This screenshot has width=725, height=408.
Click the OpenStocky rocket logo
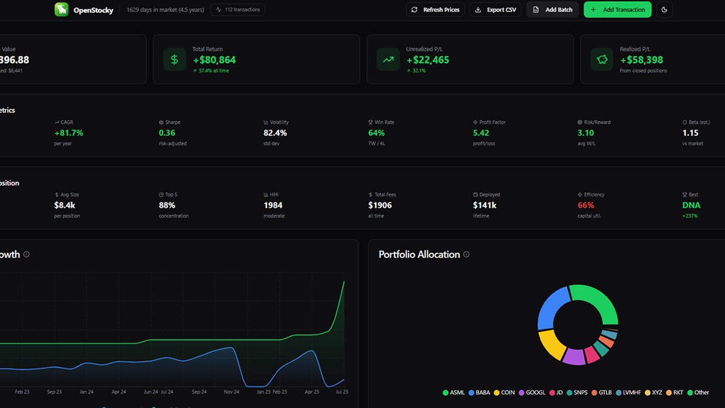click(x=61, y=10)
